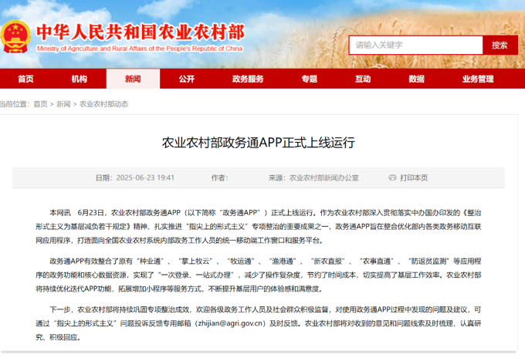Click the national emblem logo

(x=17, y=35)
